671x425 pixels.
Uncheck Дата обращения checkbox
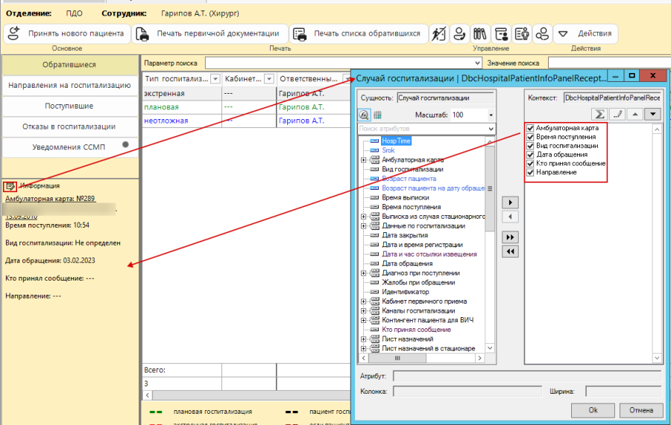530,155
